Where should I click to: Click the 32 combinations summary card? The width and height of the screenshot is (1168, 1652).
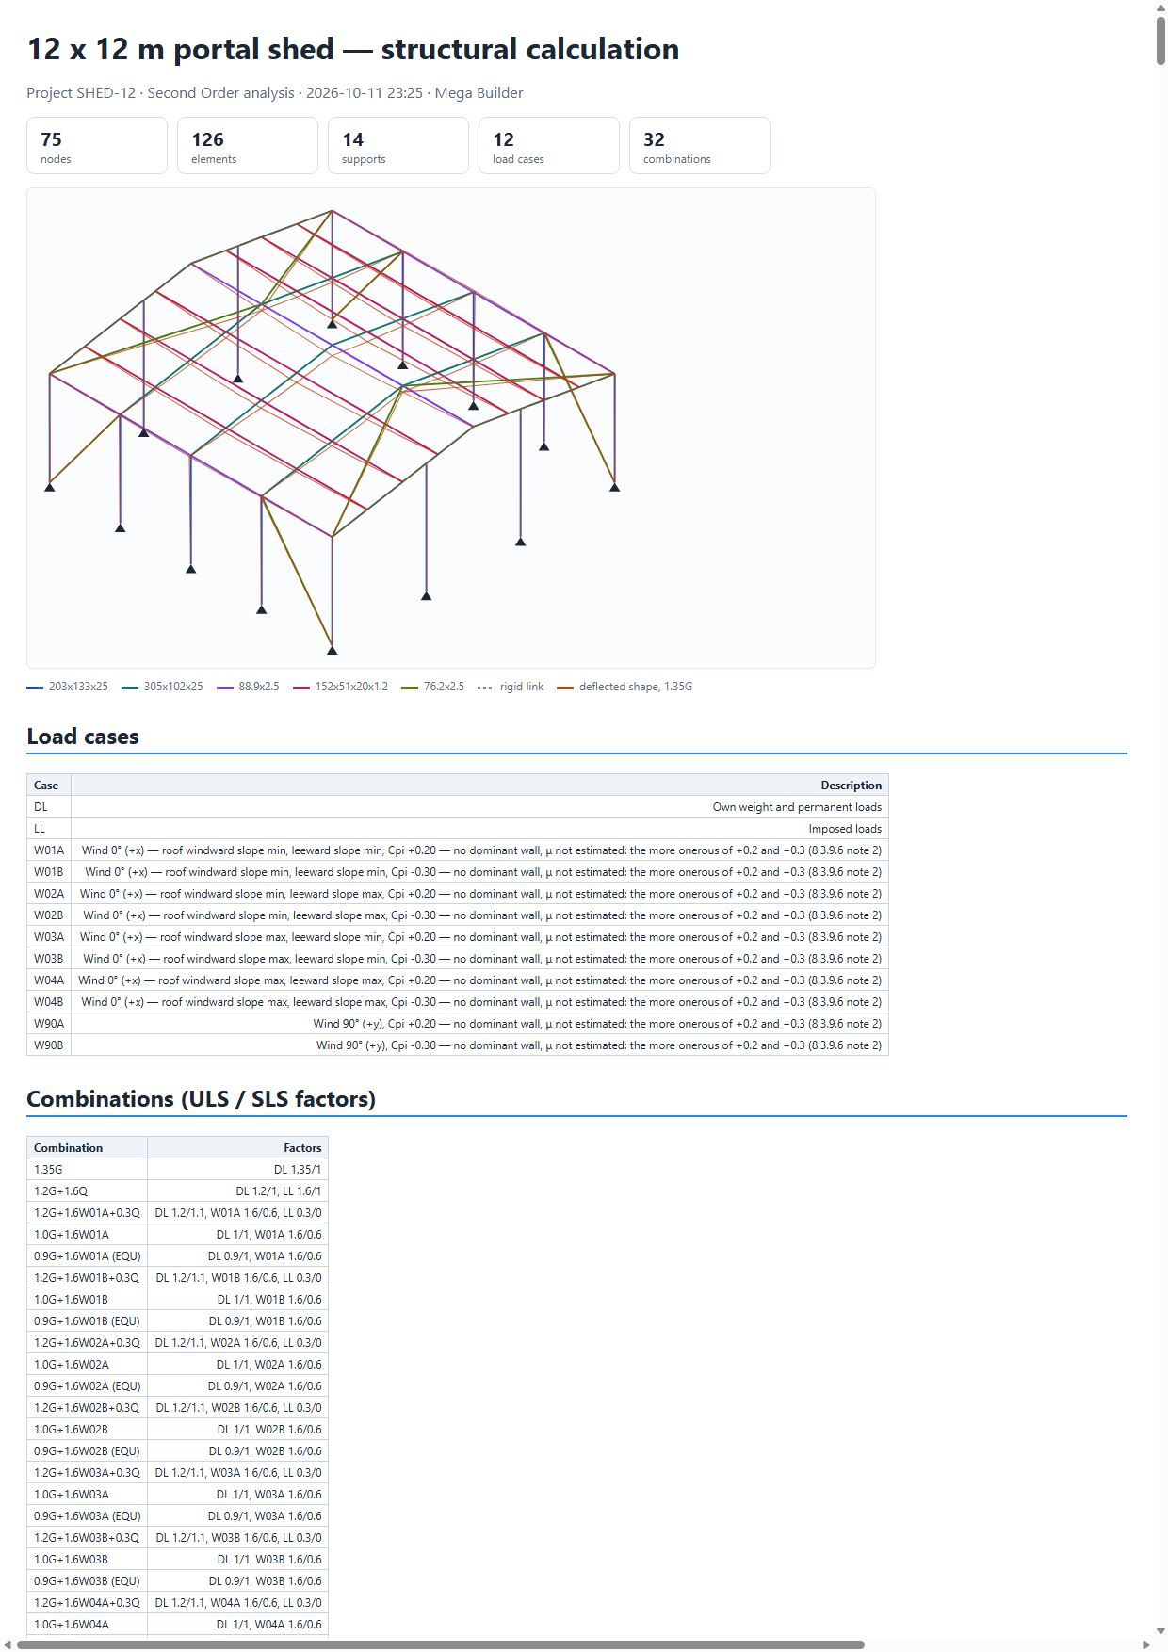pos(700,146)
